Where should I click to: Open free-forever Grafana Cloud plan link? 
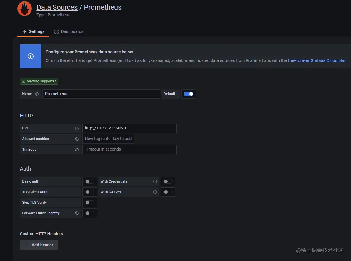pos(317,60)
